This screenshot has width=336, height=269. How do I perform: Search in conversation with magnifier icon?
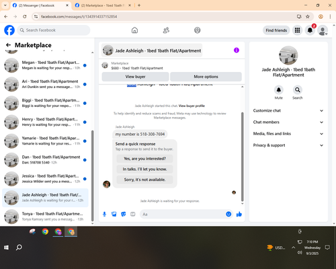[298, 90]
